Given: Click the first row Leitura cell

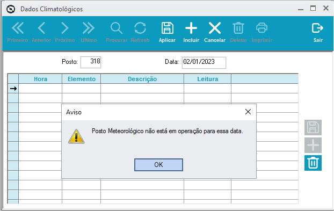Looking at the screenshot, I should (207, 89).
